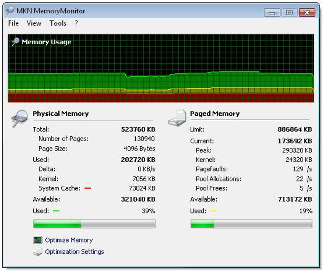This screenshot has width=324, height=272.
Task: Click the Optimize Memory monitor icon
Action: pyautogui.click(x=38, y=240)
